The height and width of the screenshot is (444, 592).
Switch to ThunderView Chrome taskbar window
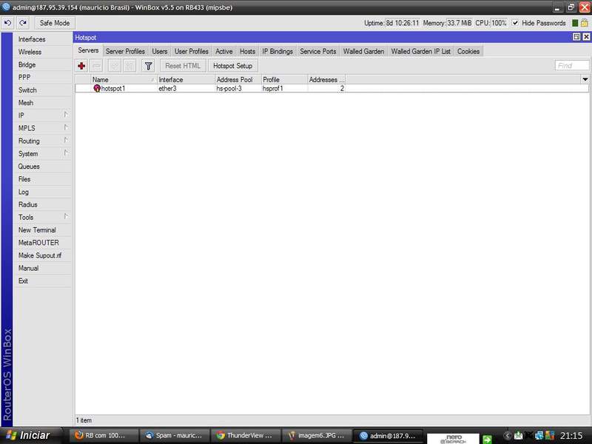click(x=245, y=436)
